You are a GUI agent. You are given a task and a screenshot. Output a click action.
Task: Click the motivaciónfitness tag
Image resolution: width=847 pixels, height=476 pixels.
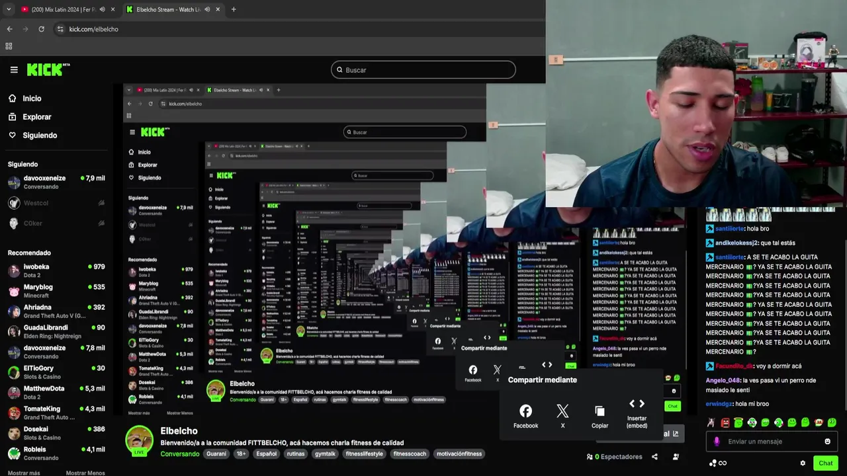pos(459,454)
